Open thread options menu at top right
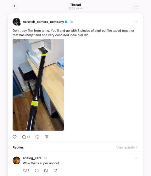 (x=136, y=6)
